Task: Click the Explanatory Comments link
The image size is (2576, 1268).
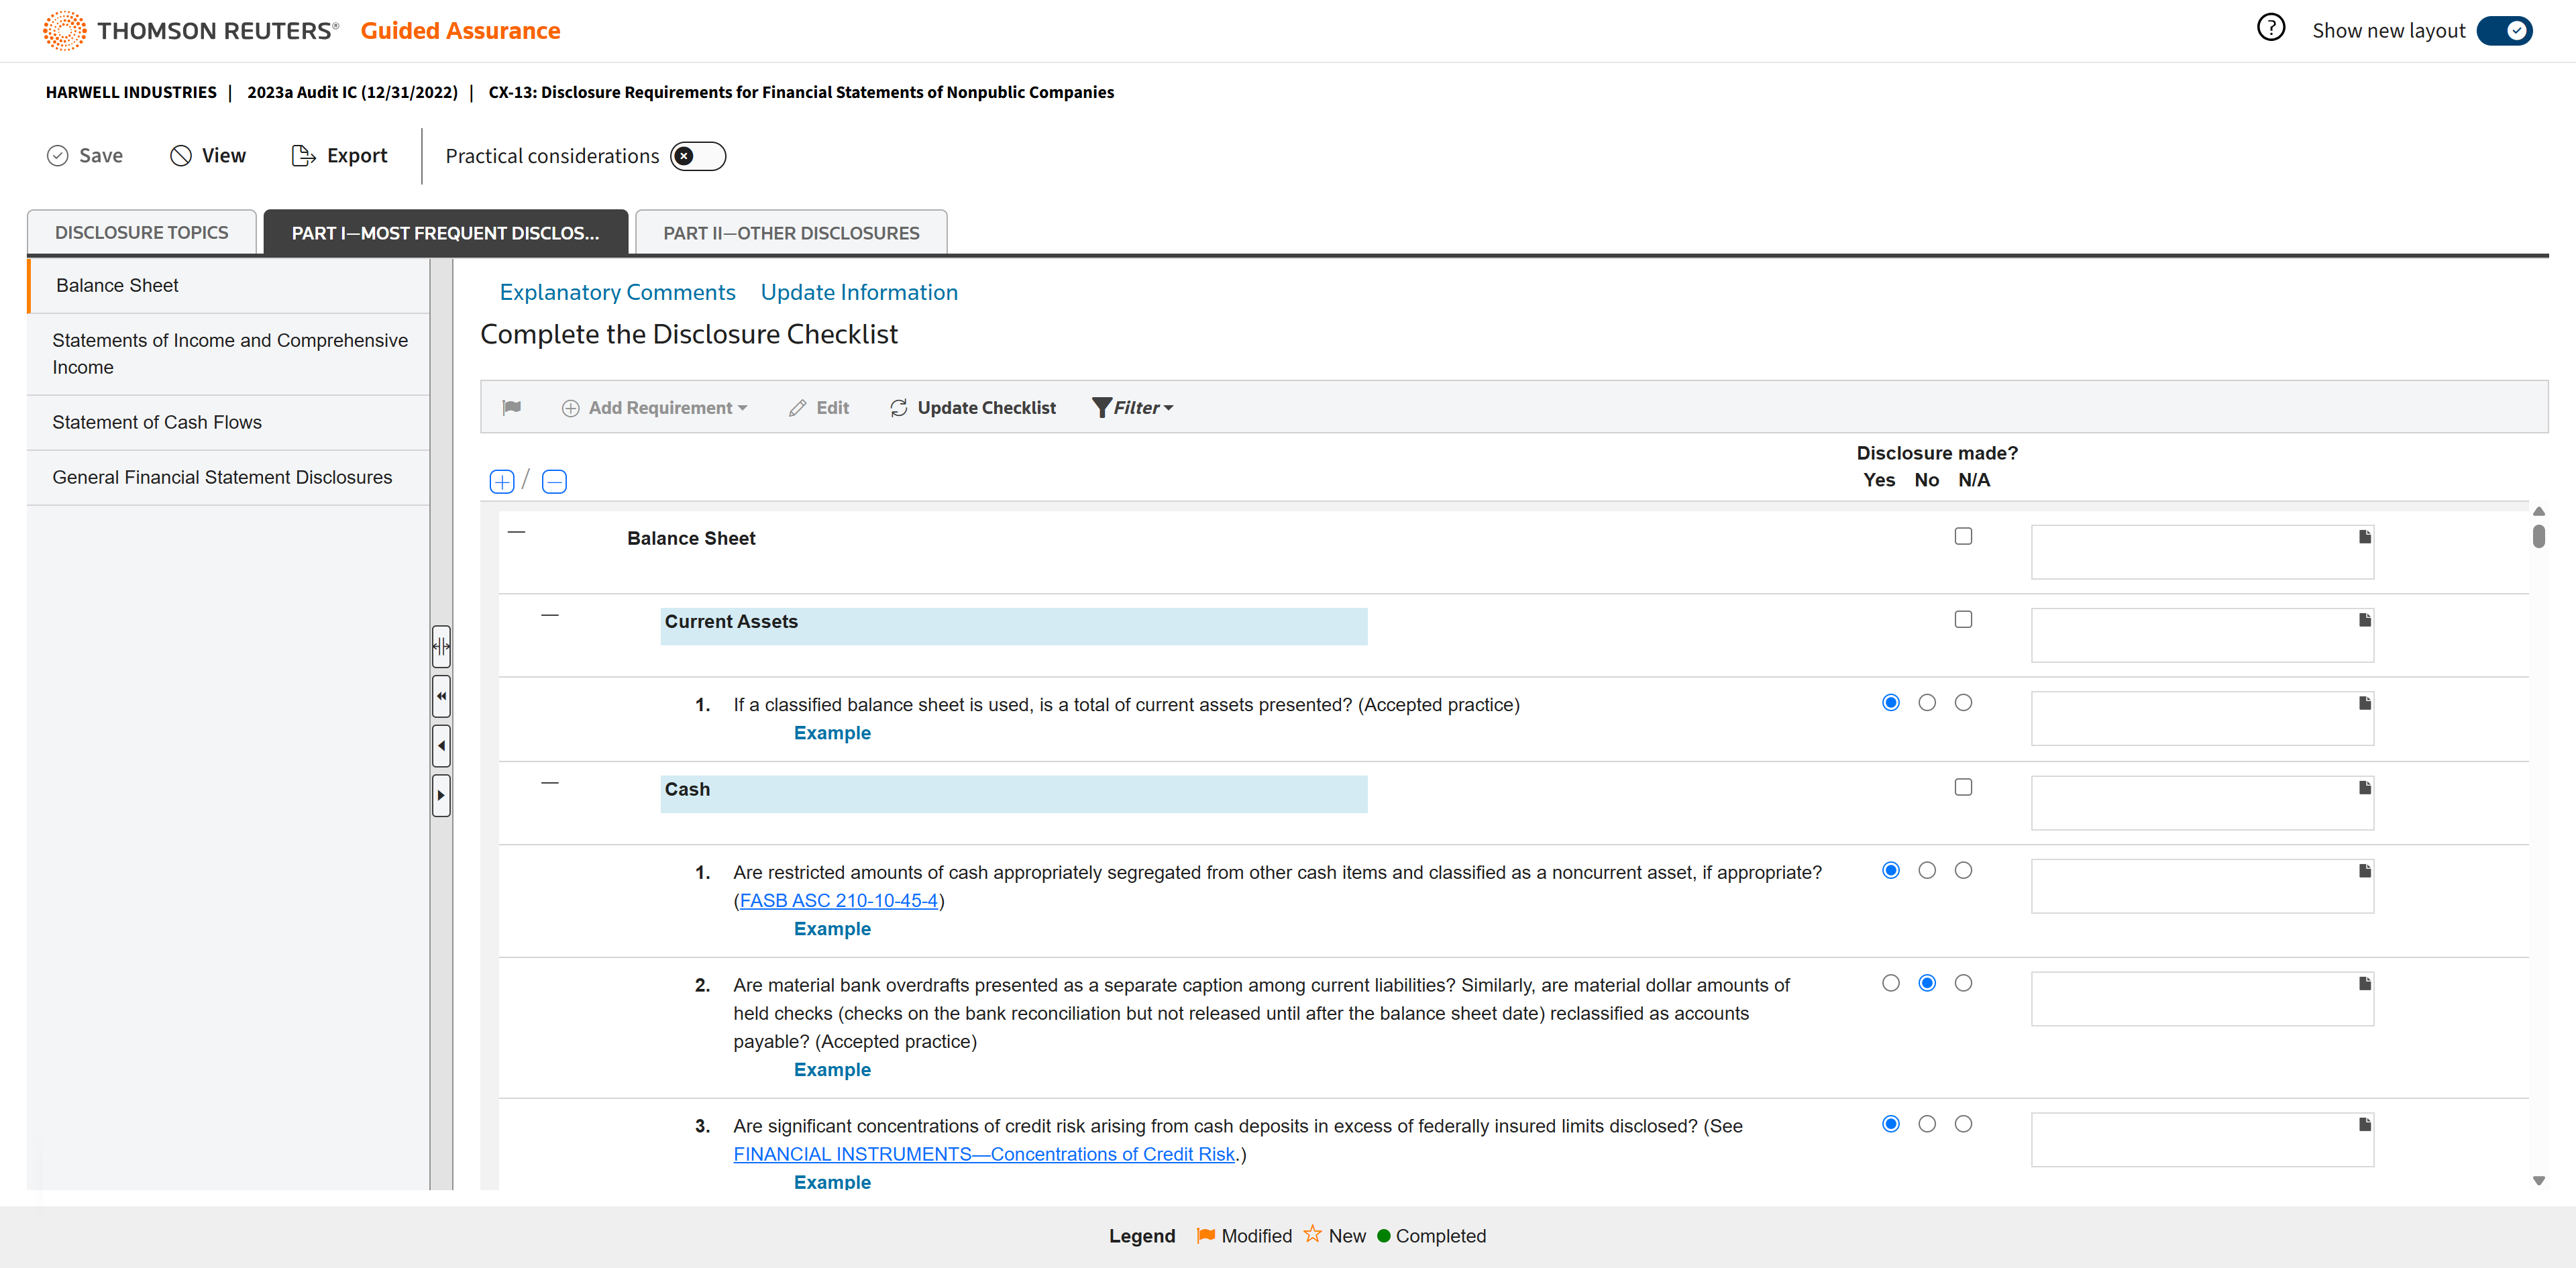Action: point(617,292)
